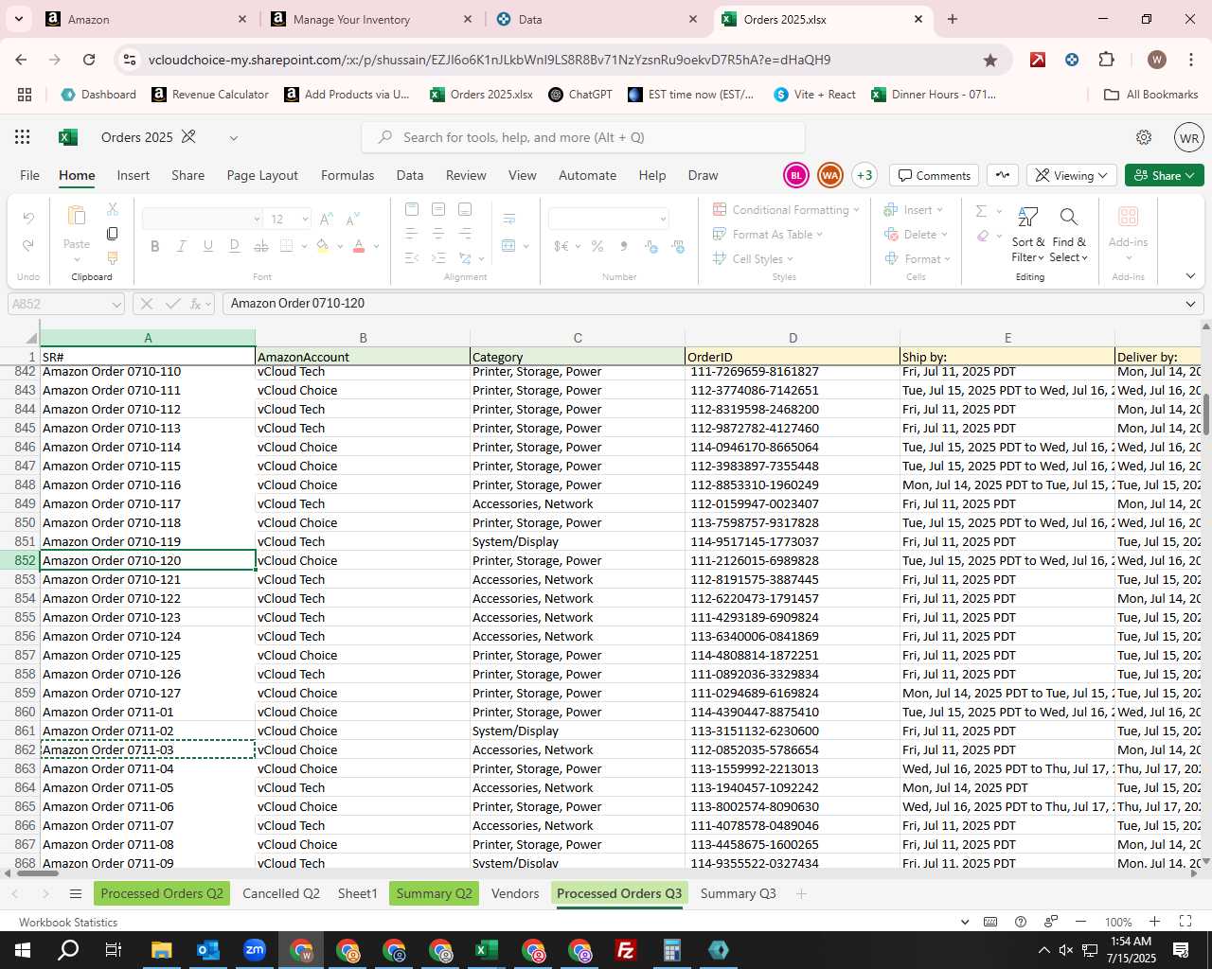1212x969 pixels.
Task: Add a new sheet with the plus button
Action: (801, 893)
